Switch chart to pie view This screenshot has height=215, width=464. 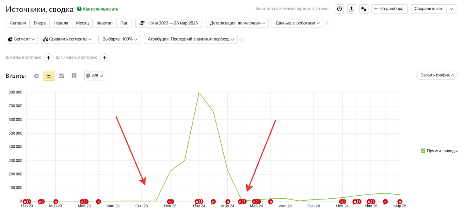(x=36, y=76)
